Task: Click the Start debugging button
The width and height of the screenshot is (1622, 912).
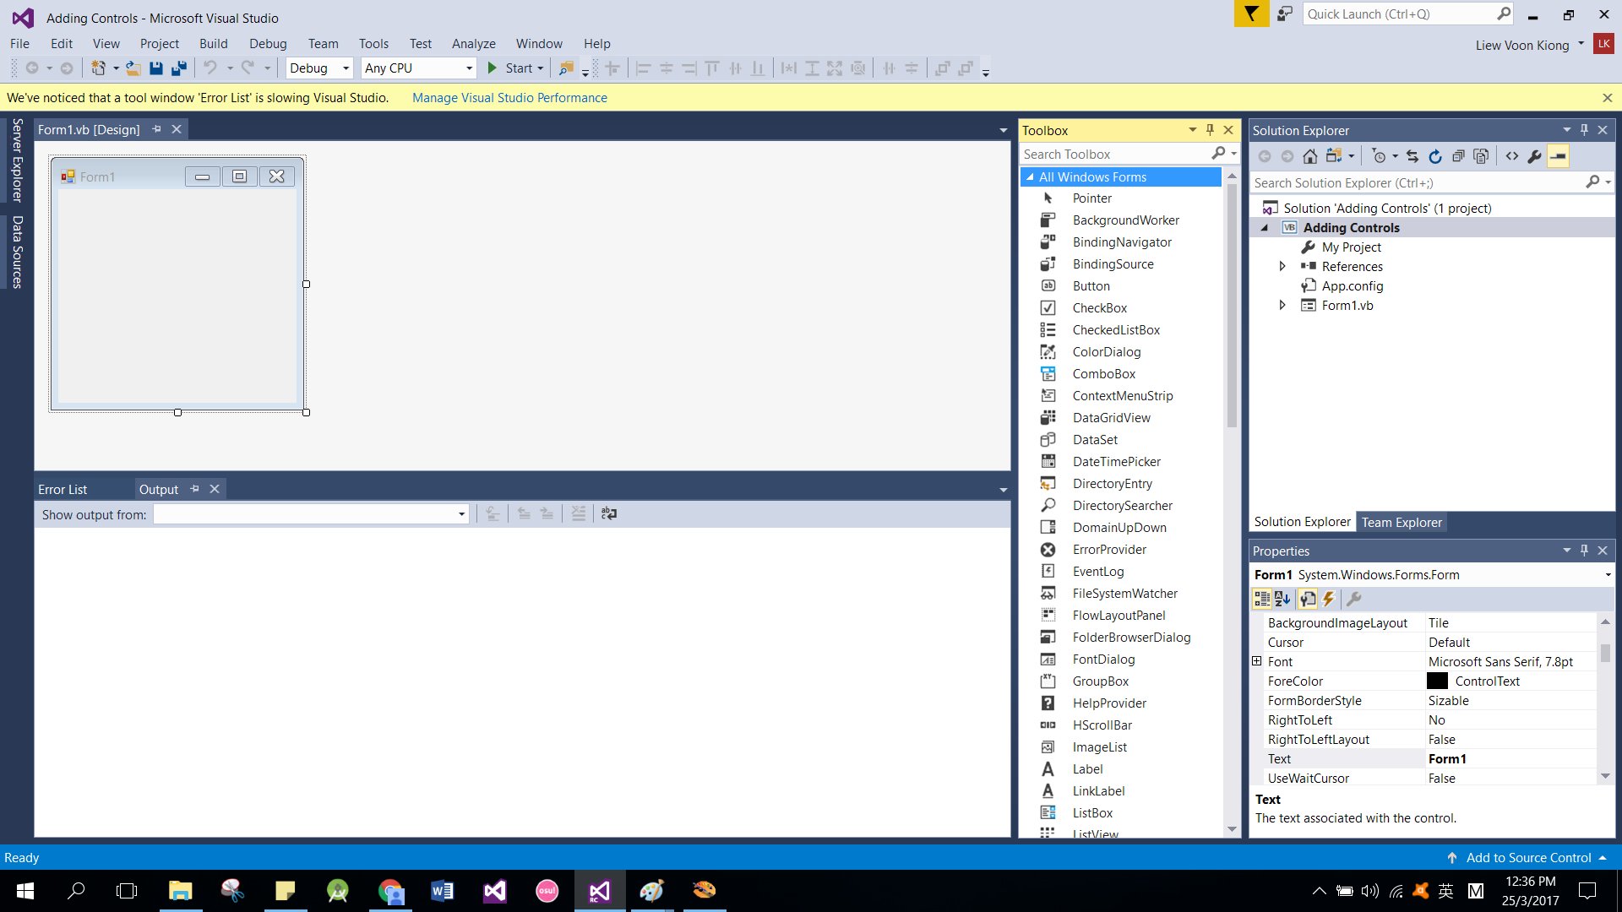Action: coord(510,68)
